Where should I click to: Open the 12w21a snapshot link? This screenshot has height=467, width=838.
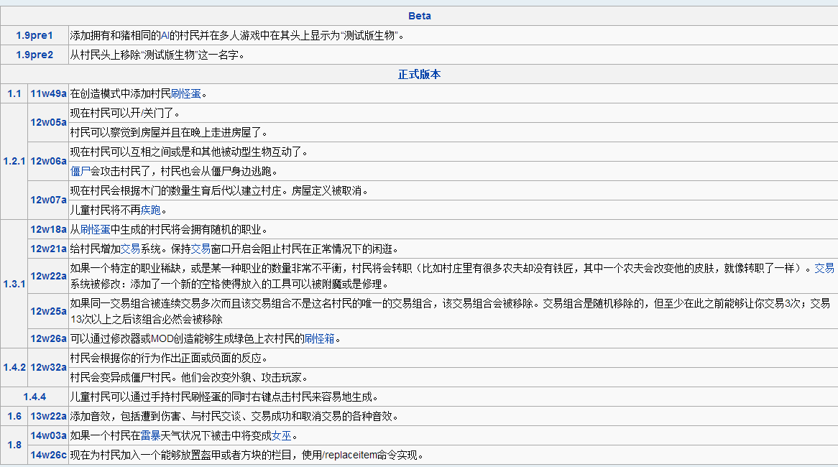tap(48, 249)
